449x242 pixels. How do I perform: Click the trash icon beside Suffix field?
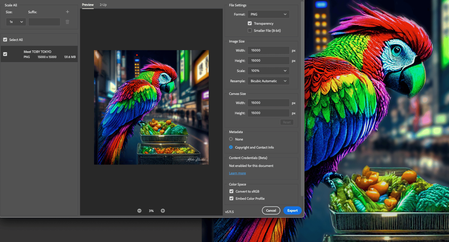(67, 22)
